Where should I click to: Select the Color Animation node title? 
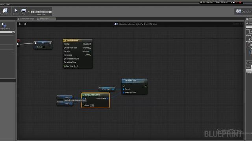[72, 40]
